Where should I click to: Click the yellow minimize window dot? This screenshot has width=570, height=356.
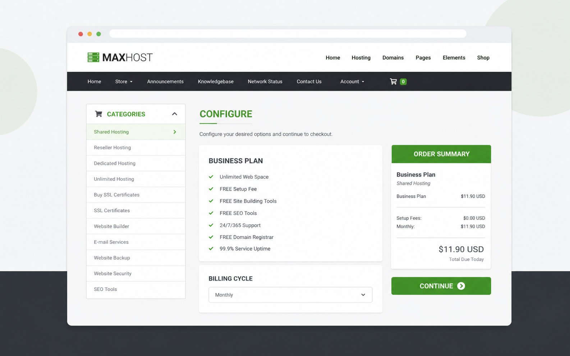[89, 34]
